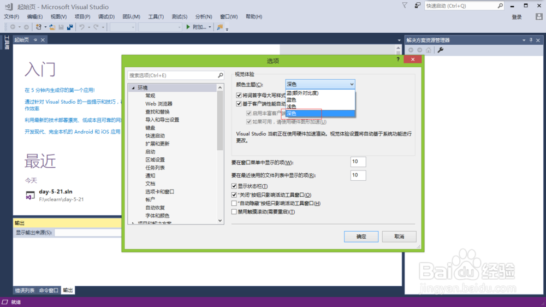Open link 在 5 分钟内生成你的第一个应用
Screen dimensions: 546x307
pos(60,90)
